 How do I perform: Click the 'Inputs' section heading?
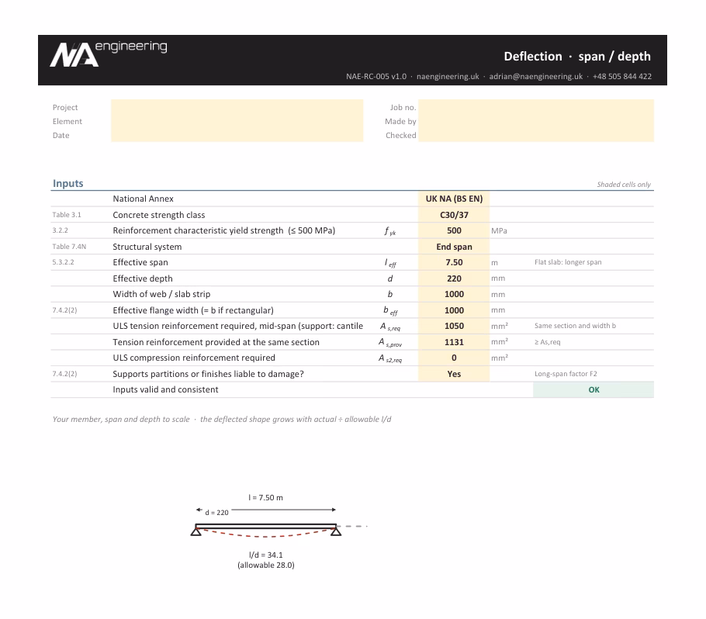[68, 183]
